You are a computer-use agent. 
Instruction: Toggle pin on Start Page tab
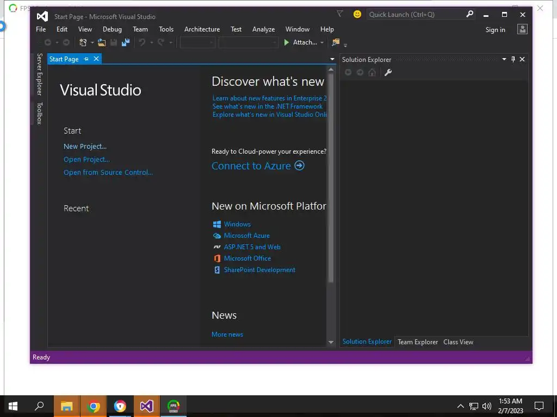[x=86, y=59]
